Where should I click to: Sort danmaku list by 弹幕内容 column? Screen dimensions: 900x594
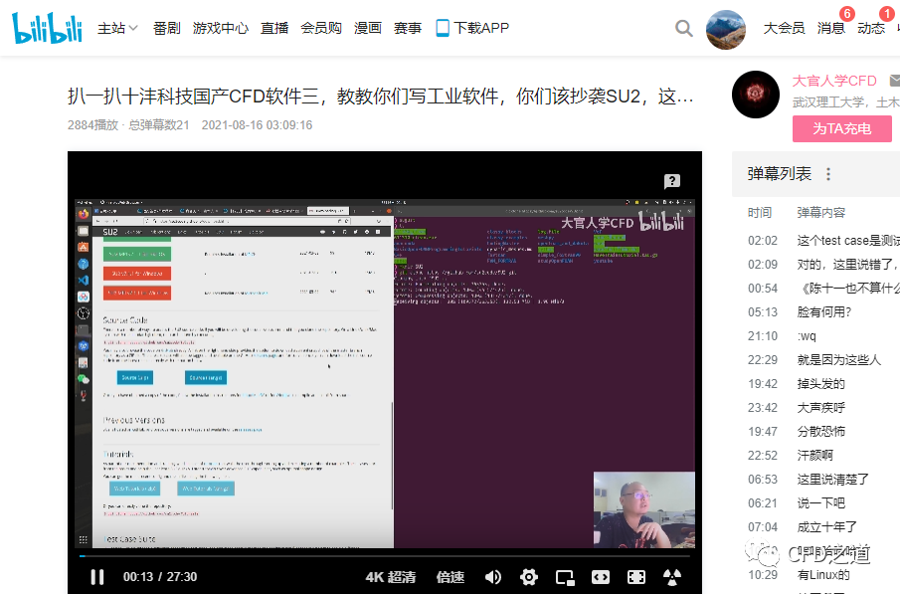pos(820,213)
